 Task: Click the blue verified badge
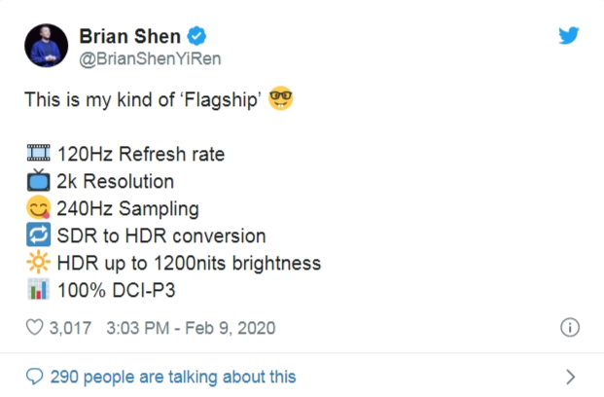coord(197,37)
